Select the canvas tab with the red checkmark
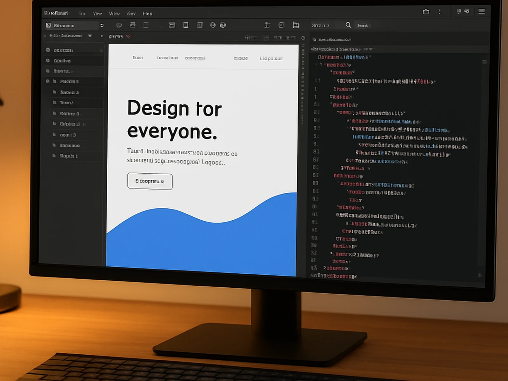Screen dimensions: 508x381 pos(120,37)
